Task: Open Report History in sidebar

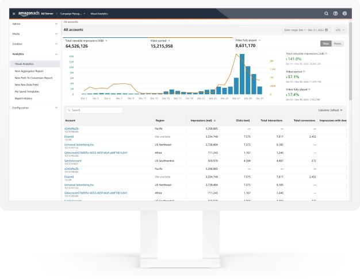Action: point(24,98)
